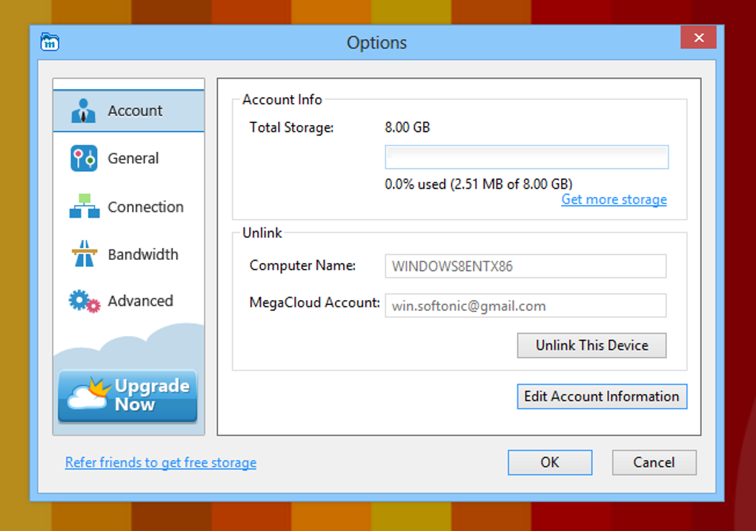This screenshot has width=756, height=531.
Task: Click Refer friends to get free storage
Action: coord(161,463)
